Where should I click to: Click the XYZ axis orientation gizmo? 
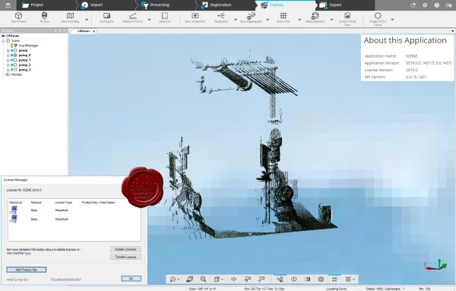435,264
